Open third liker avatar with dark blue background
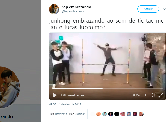 pos(111,114)
